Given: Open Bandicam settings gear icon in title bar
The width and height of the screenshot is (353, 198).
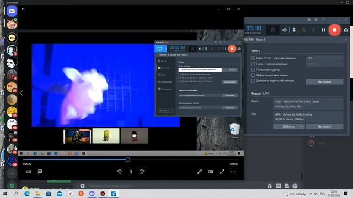Looking at the screenshot, I should pyautogui.click(x=316, y=20).
